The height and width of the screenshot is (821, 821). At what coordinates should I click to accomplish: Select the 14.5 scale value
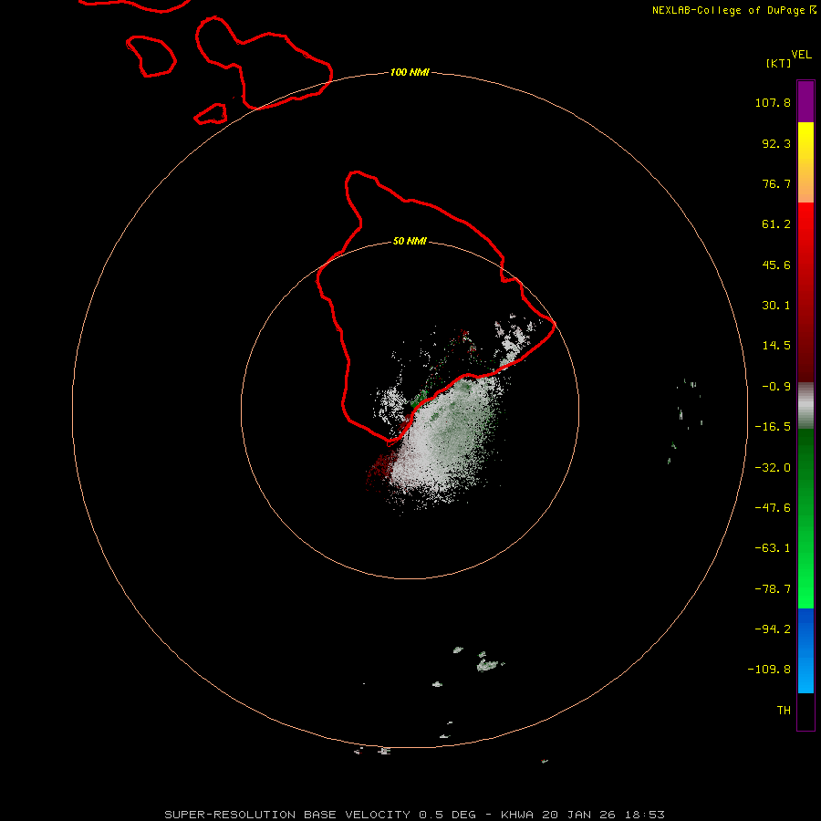776,346
